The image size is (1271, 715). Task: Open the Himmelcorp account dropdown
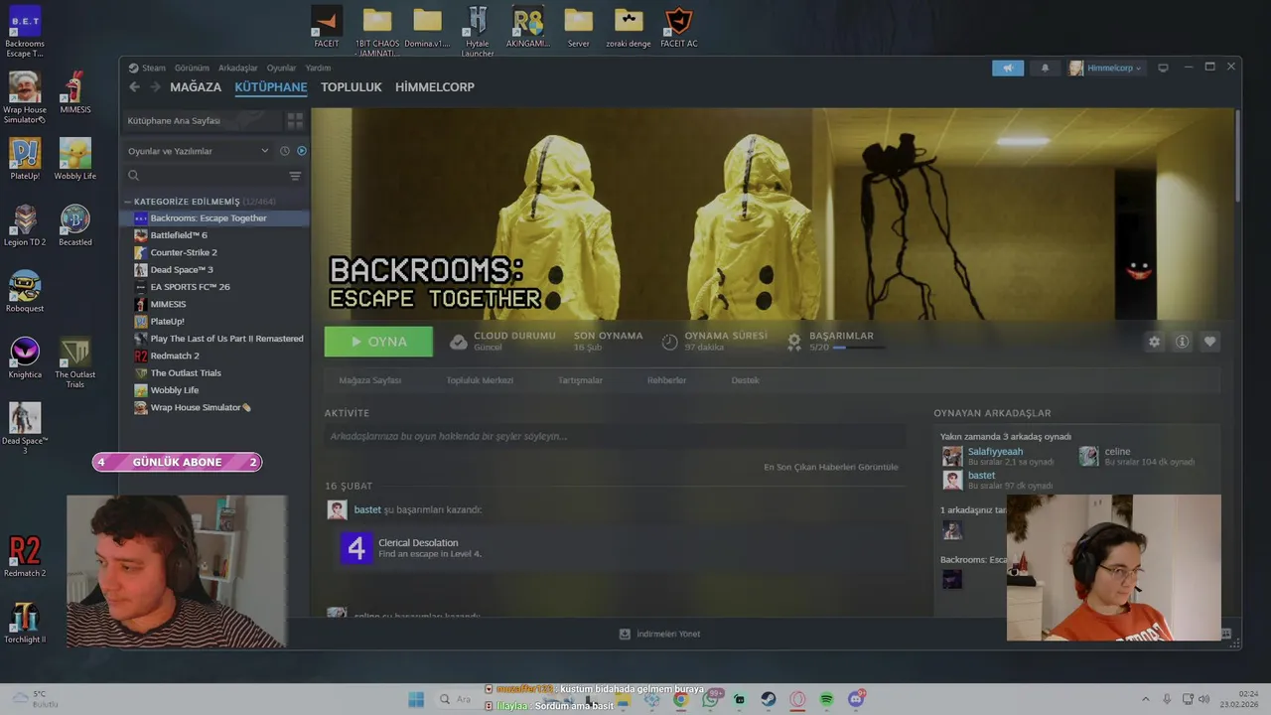point(1105,68)
